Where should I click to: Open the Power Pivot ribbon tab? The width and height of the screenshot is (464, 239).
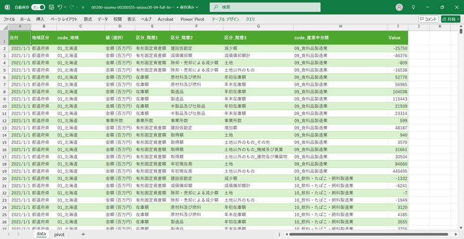193,19
